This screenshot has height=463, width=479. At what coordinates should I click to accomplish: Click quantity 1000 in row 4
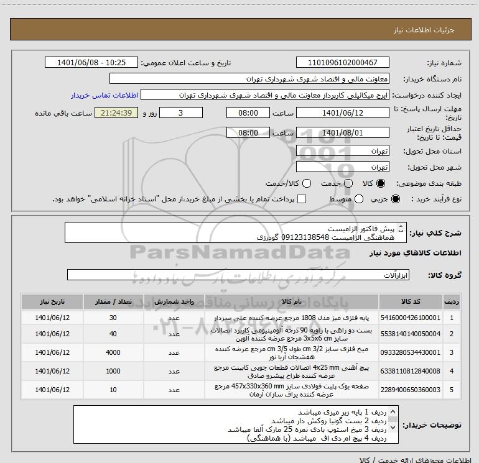[113, 371]
